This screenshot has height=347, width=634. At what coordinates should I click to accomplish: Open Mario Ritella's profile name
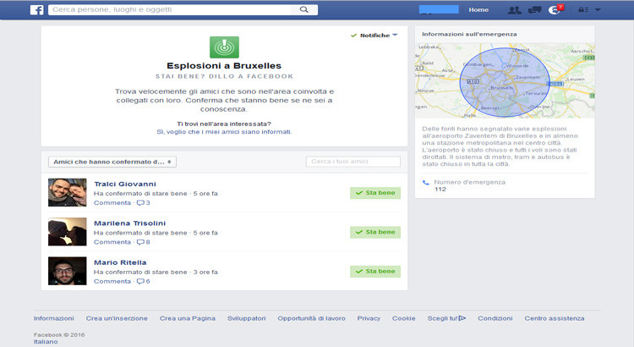[120, 262]
